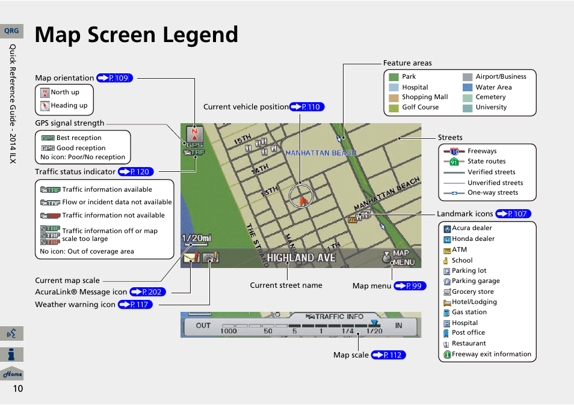Open the voice command sidebar tab
Viewport: 574px width, 405px height.
coord(11,333)
